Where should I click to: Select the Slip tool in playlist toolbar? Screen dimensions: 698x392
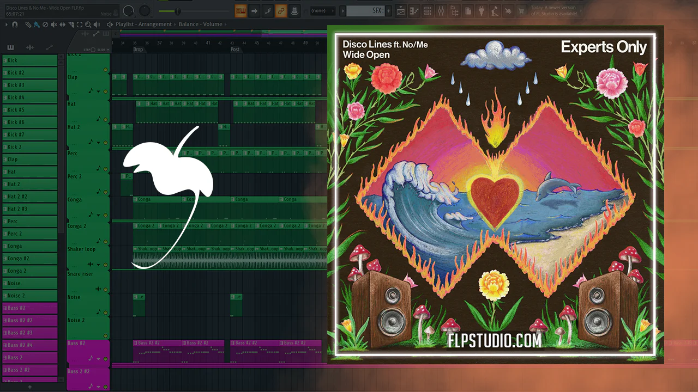point(62,24)
